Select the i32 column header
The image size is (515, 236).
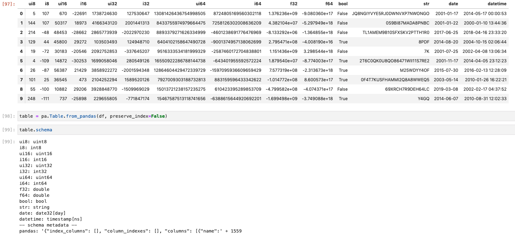click(146, 4)
